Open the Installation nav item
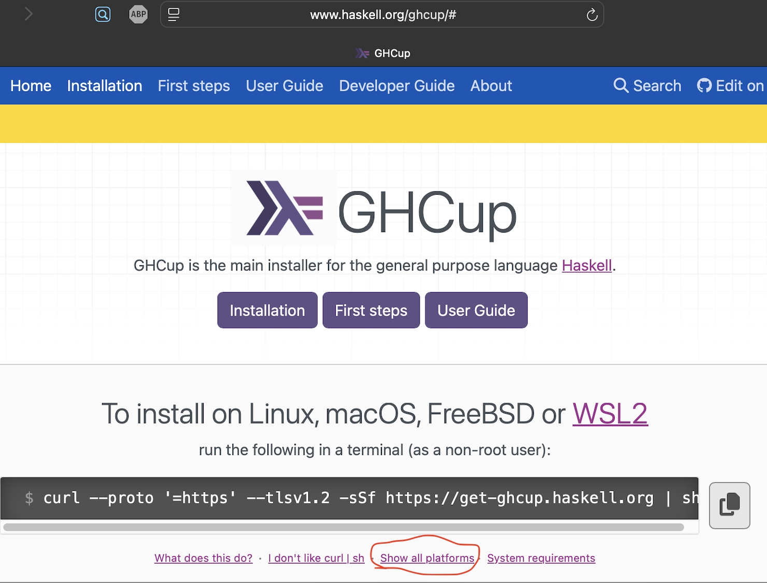767x583 pixels. point(105,85)
